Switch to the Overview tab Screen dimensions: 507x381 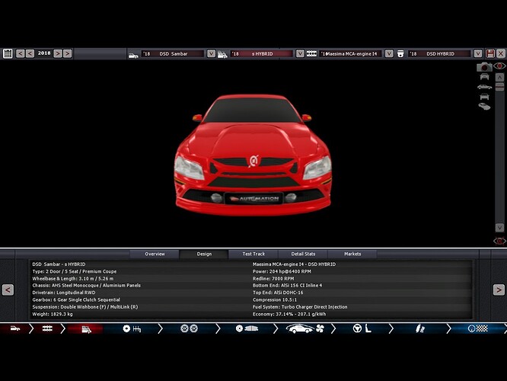click(155, 254)
